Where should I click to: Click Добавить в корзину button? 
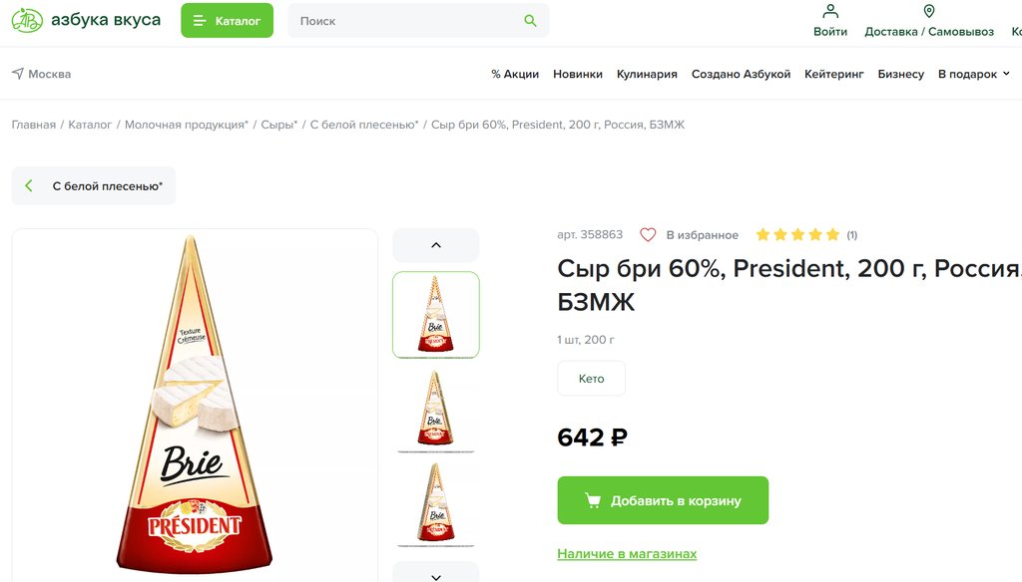click(x=663, y=500)
